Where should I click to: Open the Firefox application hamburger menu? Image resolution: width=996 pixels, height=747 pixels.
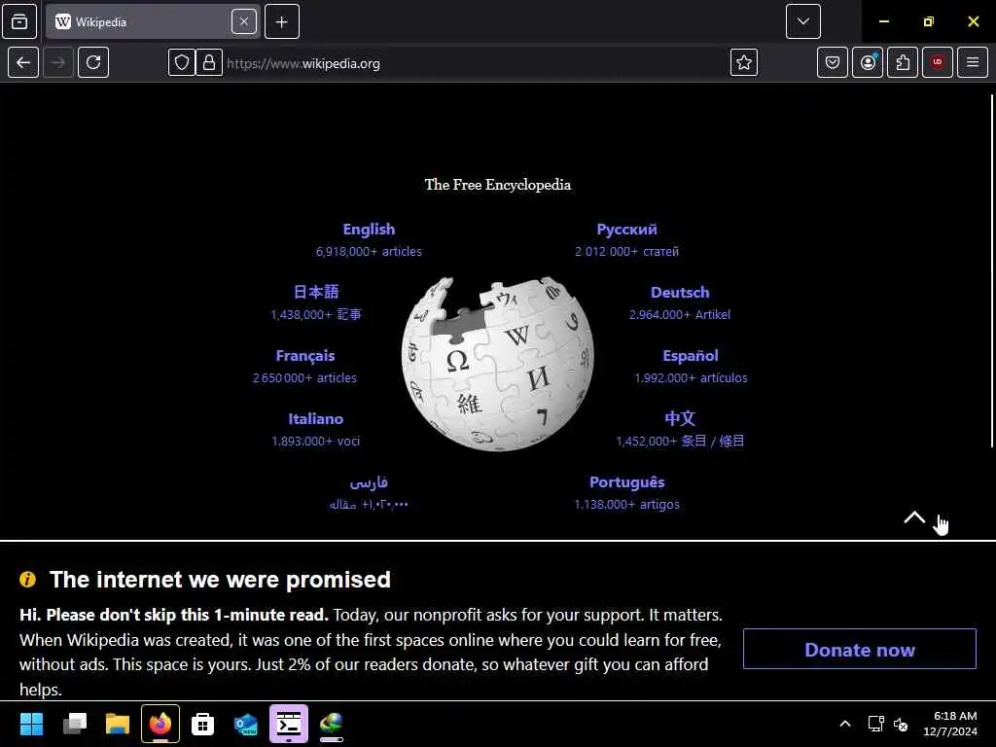[973, 62]
